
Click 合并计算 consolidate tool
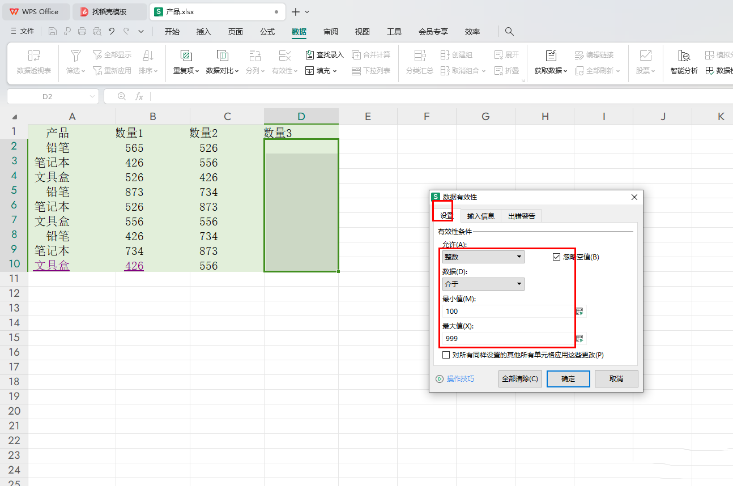(371, 55)
